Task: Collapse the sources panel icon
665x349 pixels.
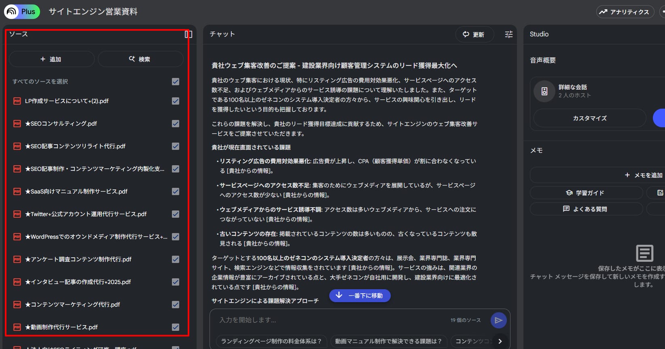Action: pos(188,34)
